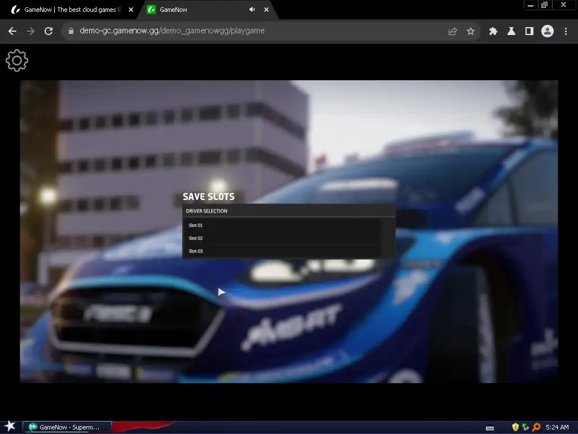View site information via the padlock icon
Image resolution: width=578 pixels, height=434 pixels.
pyautogui.click(x=71, y=31)
